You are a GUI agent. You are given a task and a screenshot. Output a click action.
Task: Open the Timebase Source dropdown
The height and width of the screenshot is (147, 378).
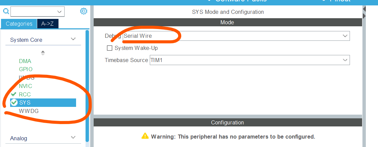[x=345, y=60]
